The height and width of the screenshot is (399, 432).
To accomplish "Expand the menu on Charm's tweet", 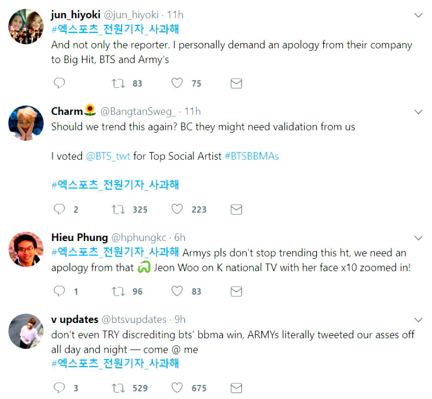I will 418,112.
